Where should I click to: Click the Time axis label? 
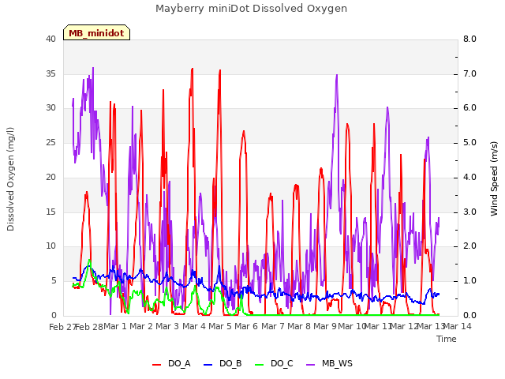point(447,339)
